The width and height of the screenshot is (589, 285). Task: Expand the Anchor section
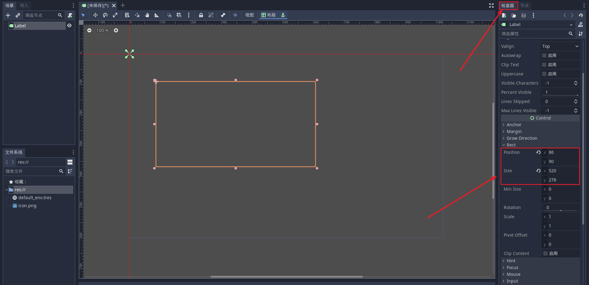540,125
